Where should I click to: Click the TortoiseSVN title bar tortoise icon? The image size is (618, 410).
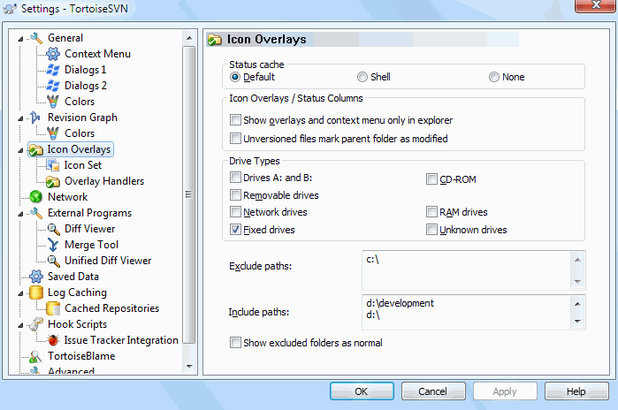point(10,9)
